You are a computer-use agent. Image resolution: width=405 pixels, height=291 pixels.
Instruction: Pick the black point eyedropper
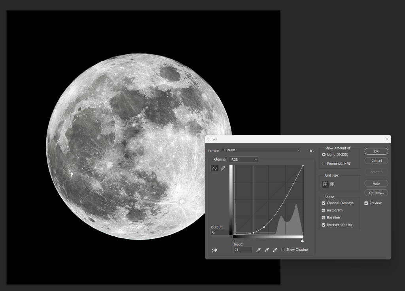(258, 250)
